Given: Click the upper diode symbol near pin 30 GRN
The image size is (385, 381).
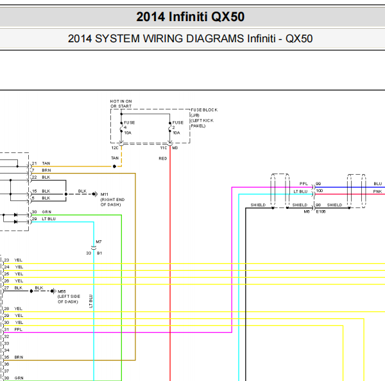Looking at the screenshot, I should 15,215.
